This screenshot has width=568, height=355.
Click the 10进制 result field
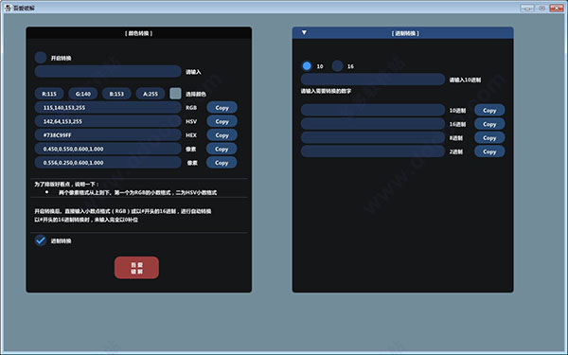point(373,110)
